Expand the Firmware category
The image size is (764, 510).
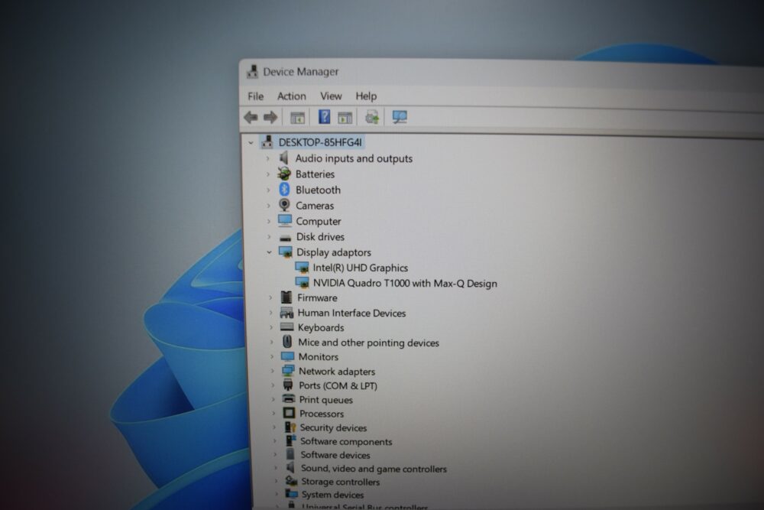point(270,297)
